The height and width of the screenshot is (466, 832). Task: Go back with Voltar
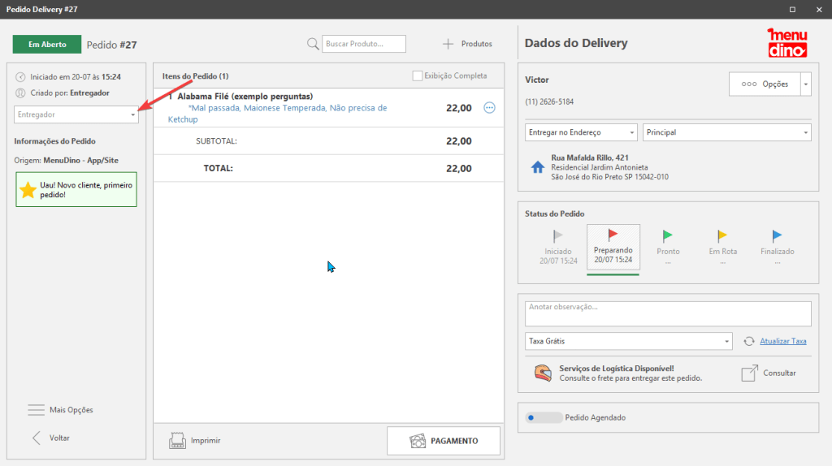click(51, 438)
